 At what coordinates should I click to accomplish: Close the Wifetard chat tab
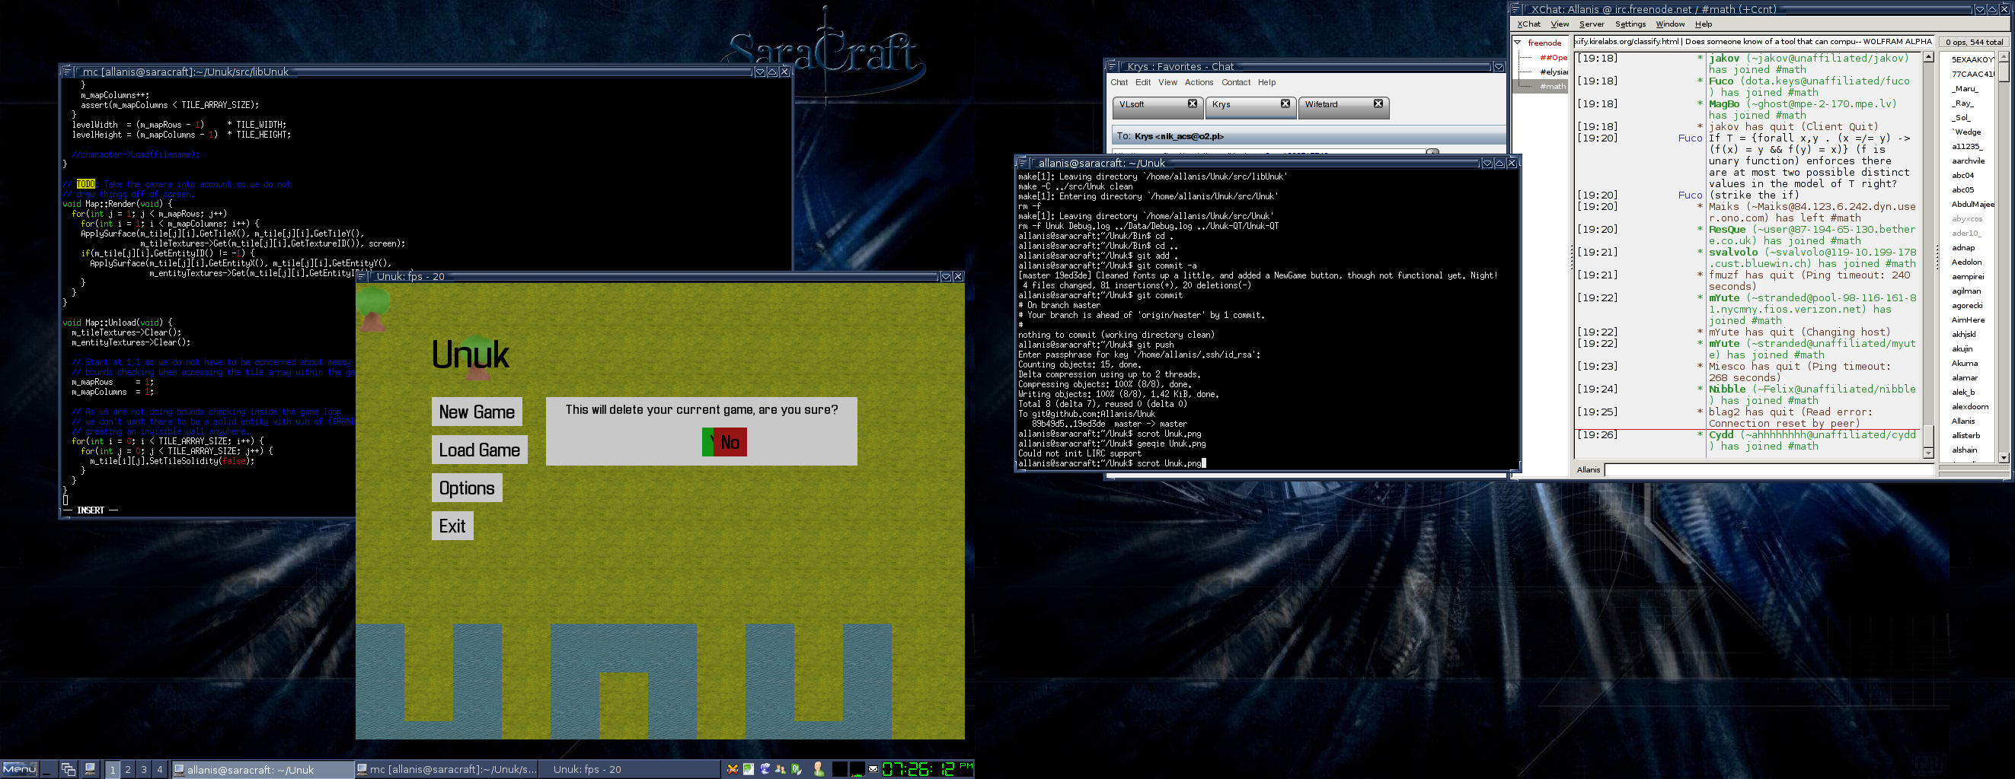[1378, 104]
